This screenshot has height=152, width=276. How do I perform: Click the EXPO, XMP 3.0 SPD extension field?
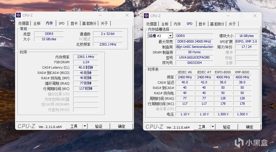tap(246, 41)
